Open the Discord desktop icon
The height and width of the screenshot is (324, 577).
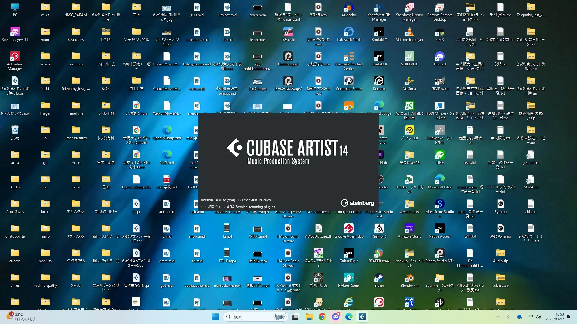tap(440, 57)
